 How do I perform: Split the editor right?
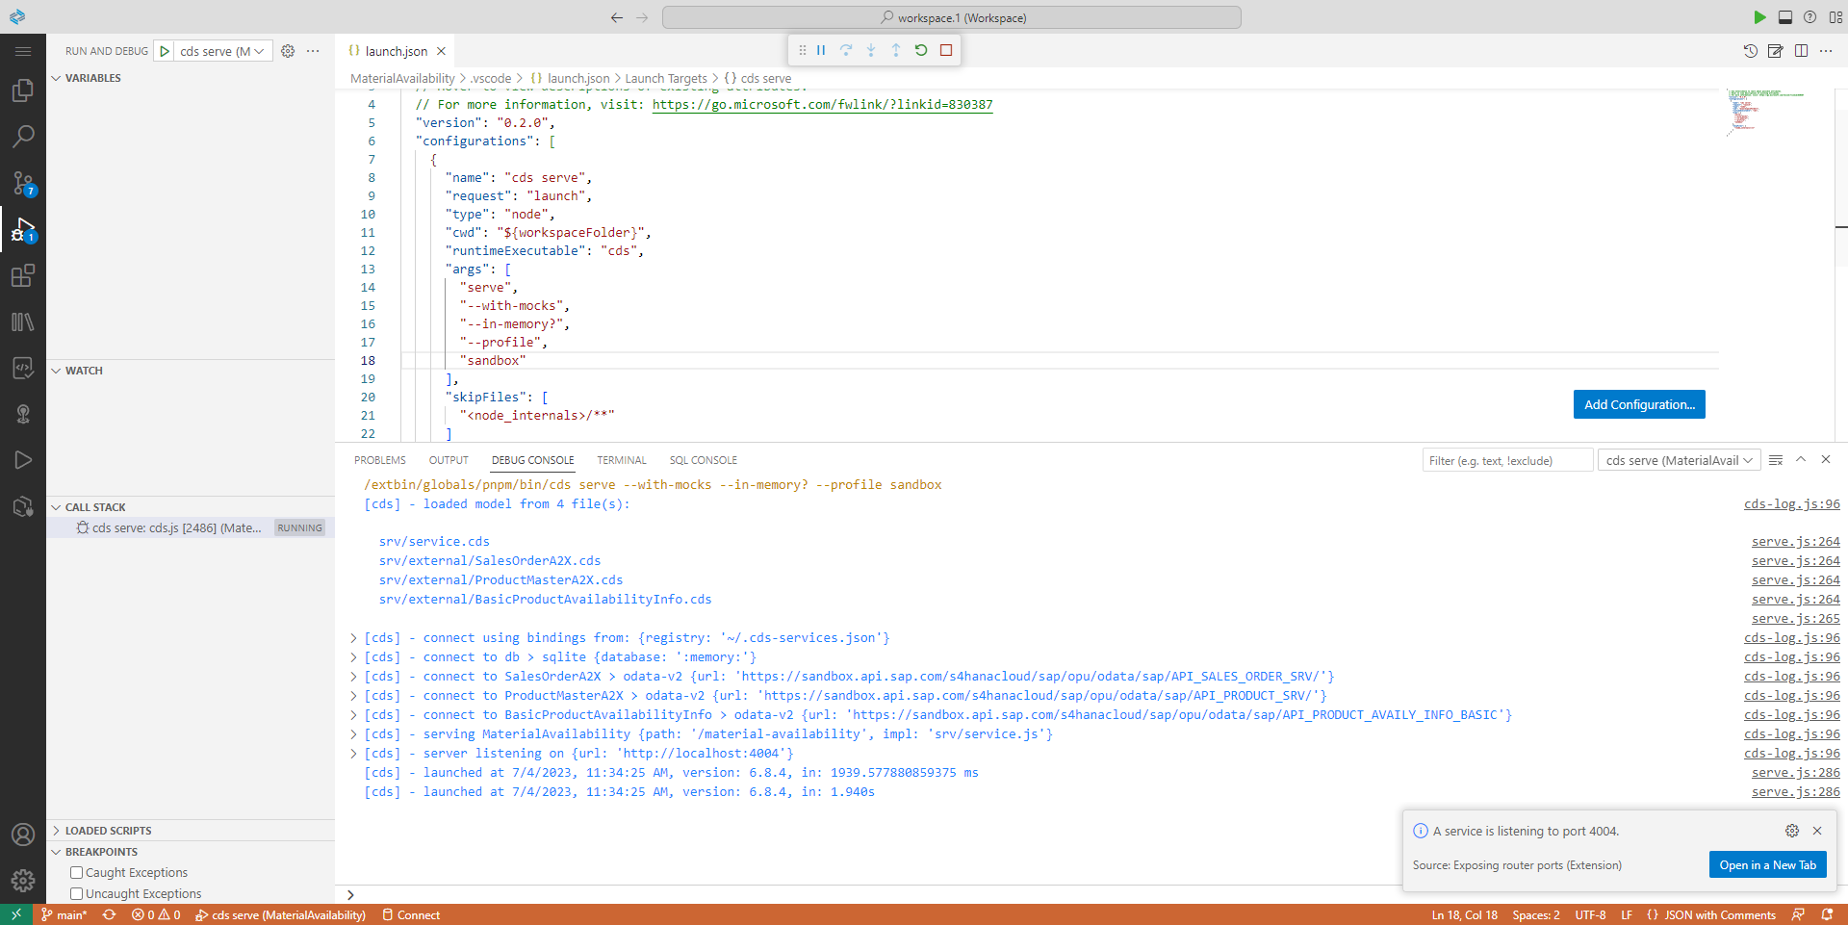coord(1801,51)
